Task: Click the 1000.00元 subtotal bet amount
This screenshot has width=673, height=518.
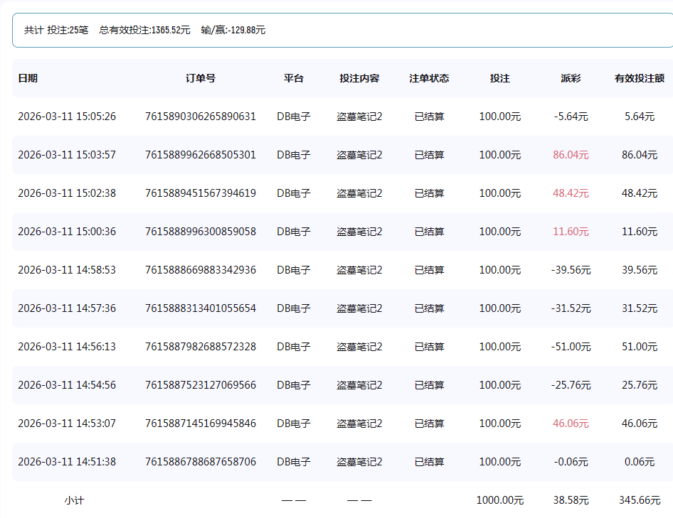Action: pos(499,500)
